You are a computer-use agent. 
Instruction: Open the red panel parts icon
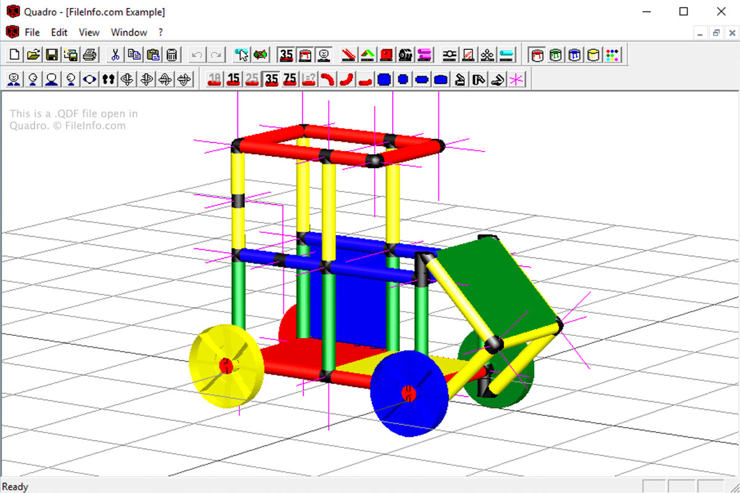point(387,55)
